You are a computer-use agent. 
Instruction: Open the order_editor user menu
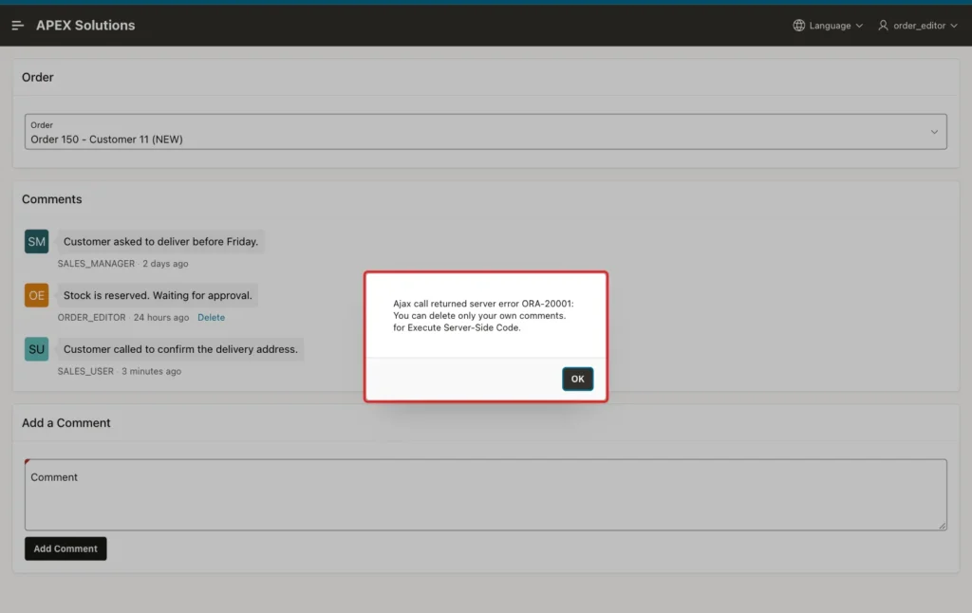[918, 26]
